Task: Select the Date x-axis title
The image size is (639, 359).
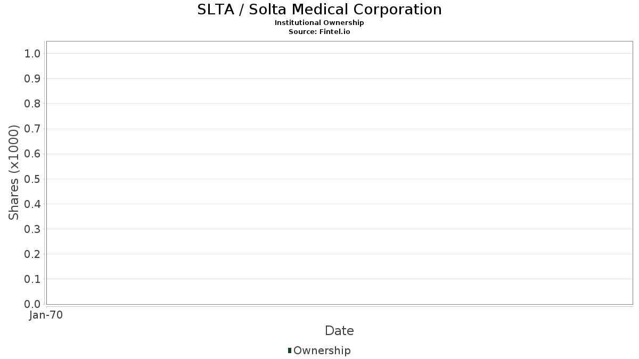Action: click(x=339, y=331)
